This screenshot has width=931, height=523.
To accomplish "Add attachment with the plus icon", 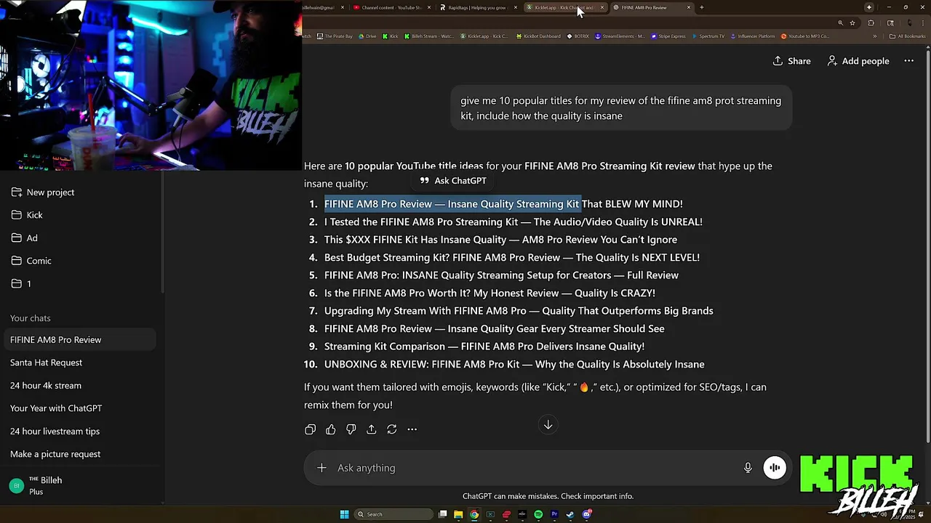I will tap(321, 468).
